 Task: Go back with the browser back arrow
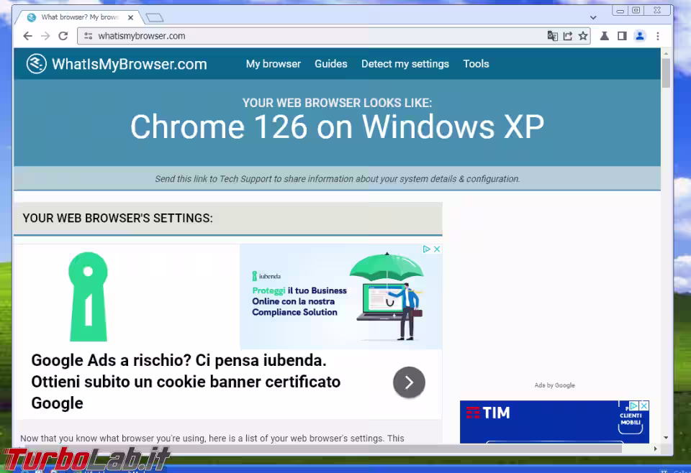pos(27,36)
